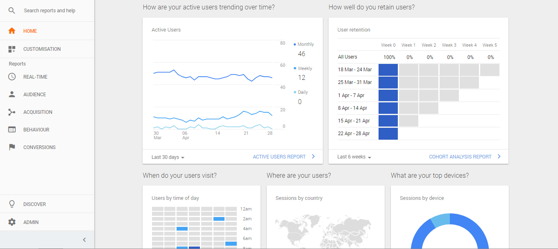The width and height of the screenshot is (558, 249).
Task: Click the Daily legend entry
Action: click(x=301, y=92)
